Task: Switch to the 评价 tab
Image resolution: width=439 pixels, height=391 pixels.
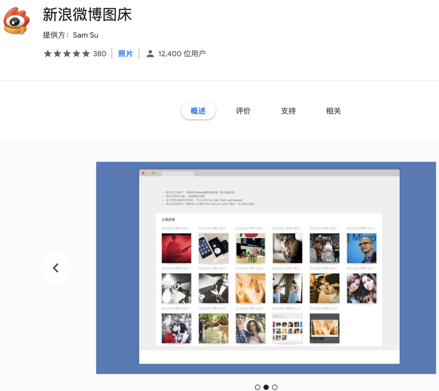Action: point(243,111)
